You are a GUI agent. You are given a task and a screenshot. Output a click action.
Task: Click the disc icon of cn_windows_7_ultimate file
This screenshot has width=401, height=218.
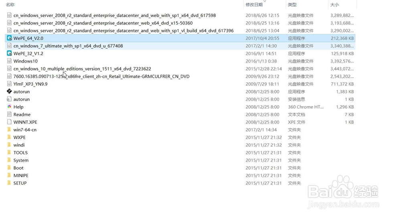(9, 46)
